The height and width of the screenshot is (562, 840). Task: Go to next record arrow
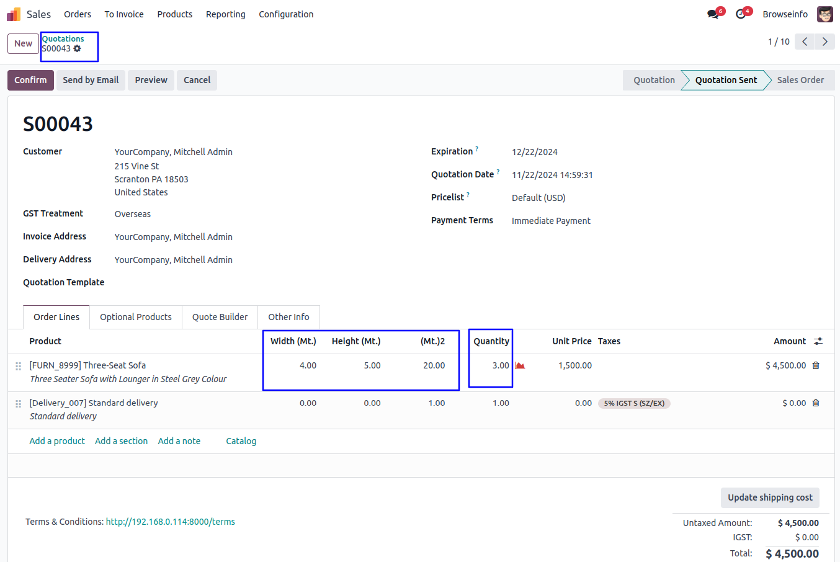coord(824,42)
